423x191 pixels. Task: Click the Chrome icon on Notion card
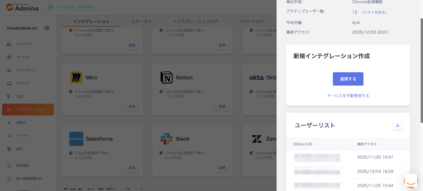[161, 91]
